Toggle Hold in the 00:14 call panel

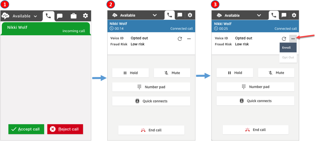tap(131, 73)
